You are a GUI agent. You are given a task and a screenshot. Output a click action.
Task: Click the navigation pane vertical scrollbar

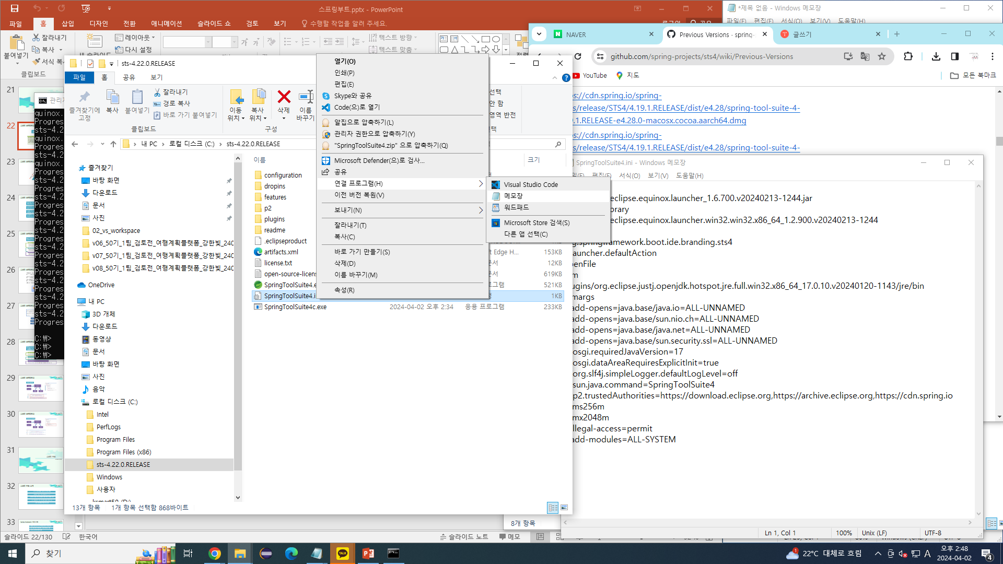click(x=238, y=313)
